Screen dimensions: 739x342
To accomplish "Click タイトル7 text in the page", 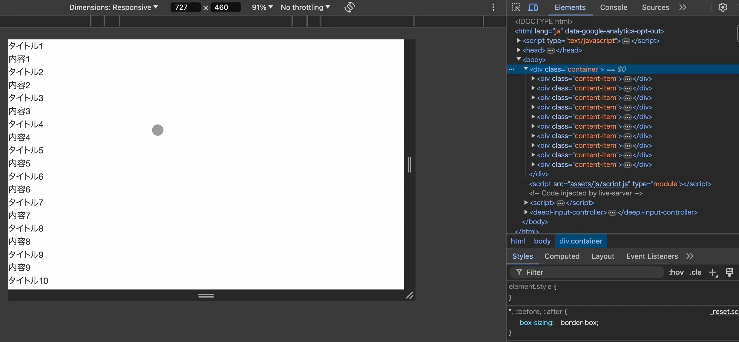I will (x=26, y=202).
